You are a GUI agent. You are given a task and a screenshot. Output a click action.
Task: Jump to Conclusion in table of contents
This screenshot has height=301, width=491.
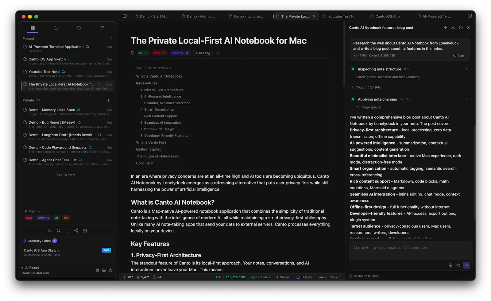pyautogui.click(x=145, y=163)
